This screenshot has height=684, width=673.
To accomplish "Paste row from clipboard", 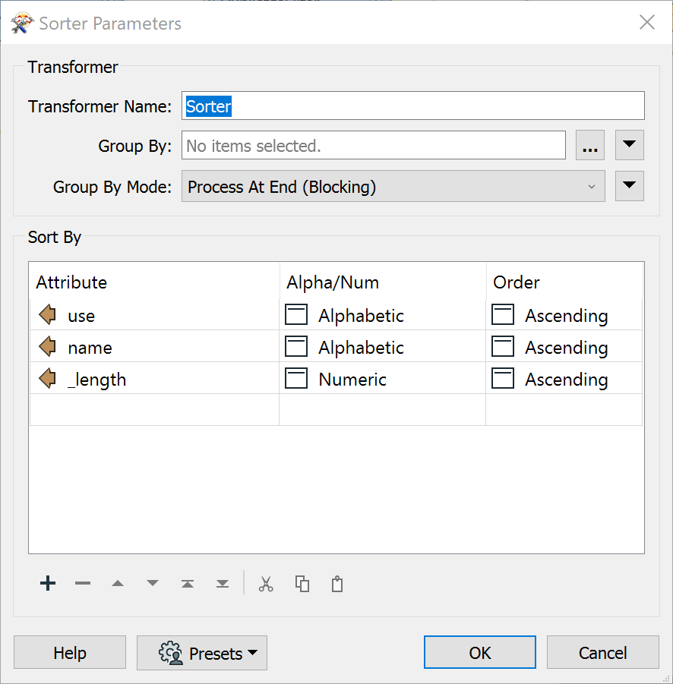I will pyautogui.click(x=336, y=583).
